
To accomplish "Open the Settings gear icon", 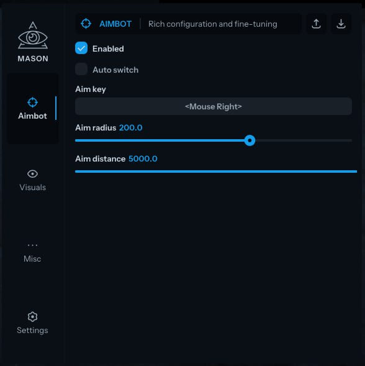I will pos(32,317).
